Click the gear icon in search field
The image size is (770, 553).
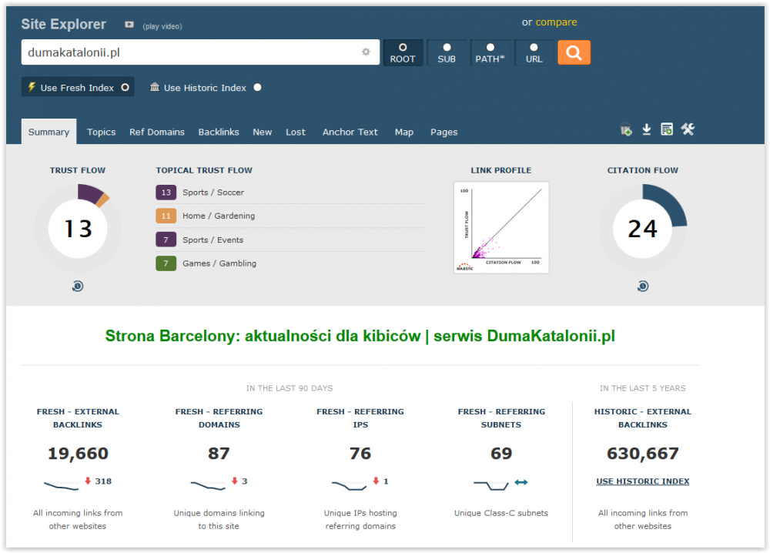click(x=366, y=52)
